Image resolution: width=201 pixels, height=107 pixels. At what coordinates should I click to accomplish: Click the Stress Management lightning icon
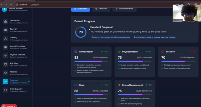119,85
